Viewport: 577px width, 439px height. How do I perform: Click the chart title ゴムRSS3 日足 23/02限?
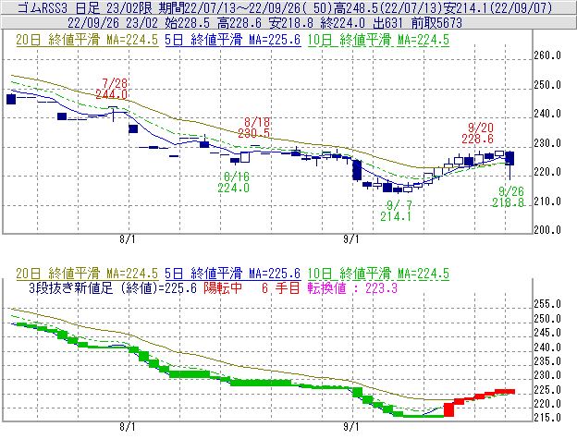point(86,7)
